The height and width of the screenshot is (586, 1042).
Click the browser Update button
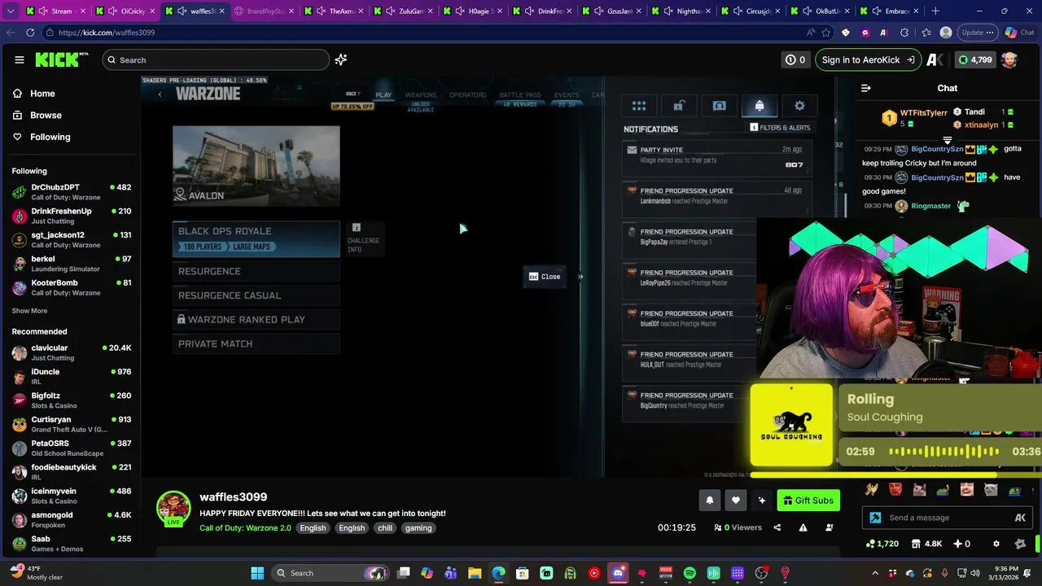[x=978, y=33]
